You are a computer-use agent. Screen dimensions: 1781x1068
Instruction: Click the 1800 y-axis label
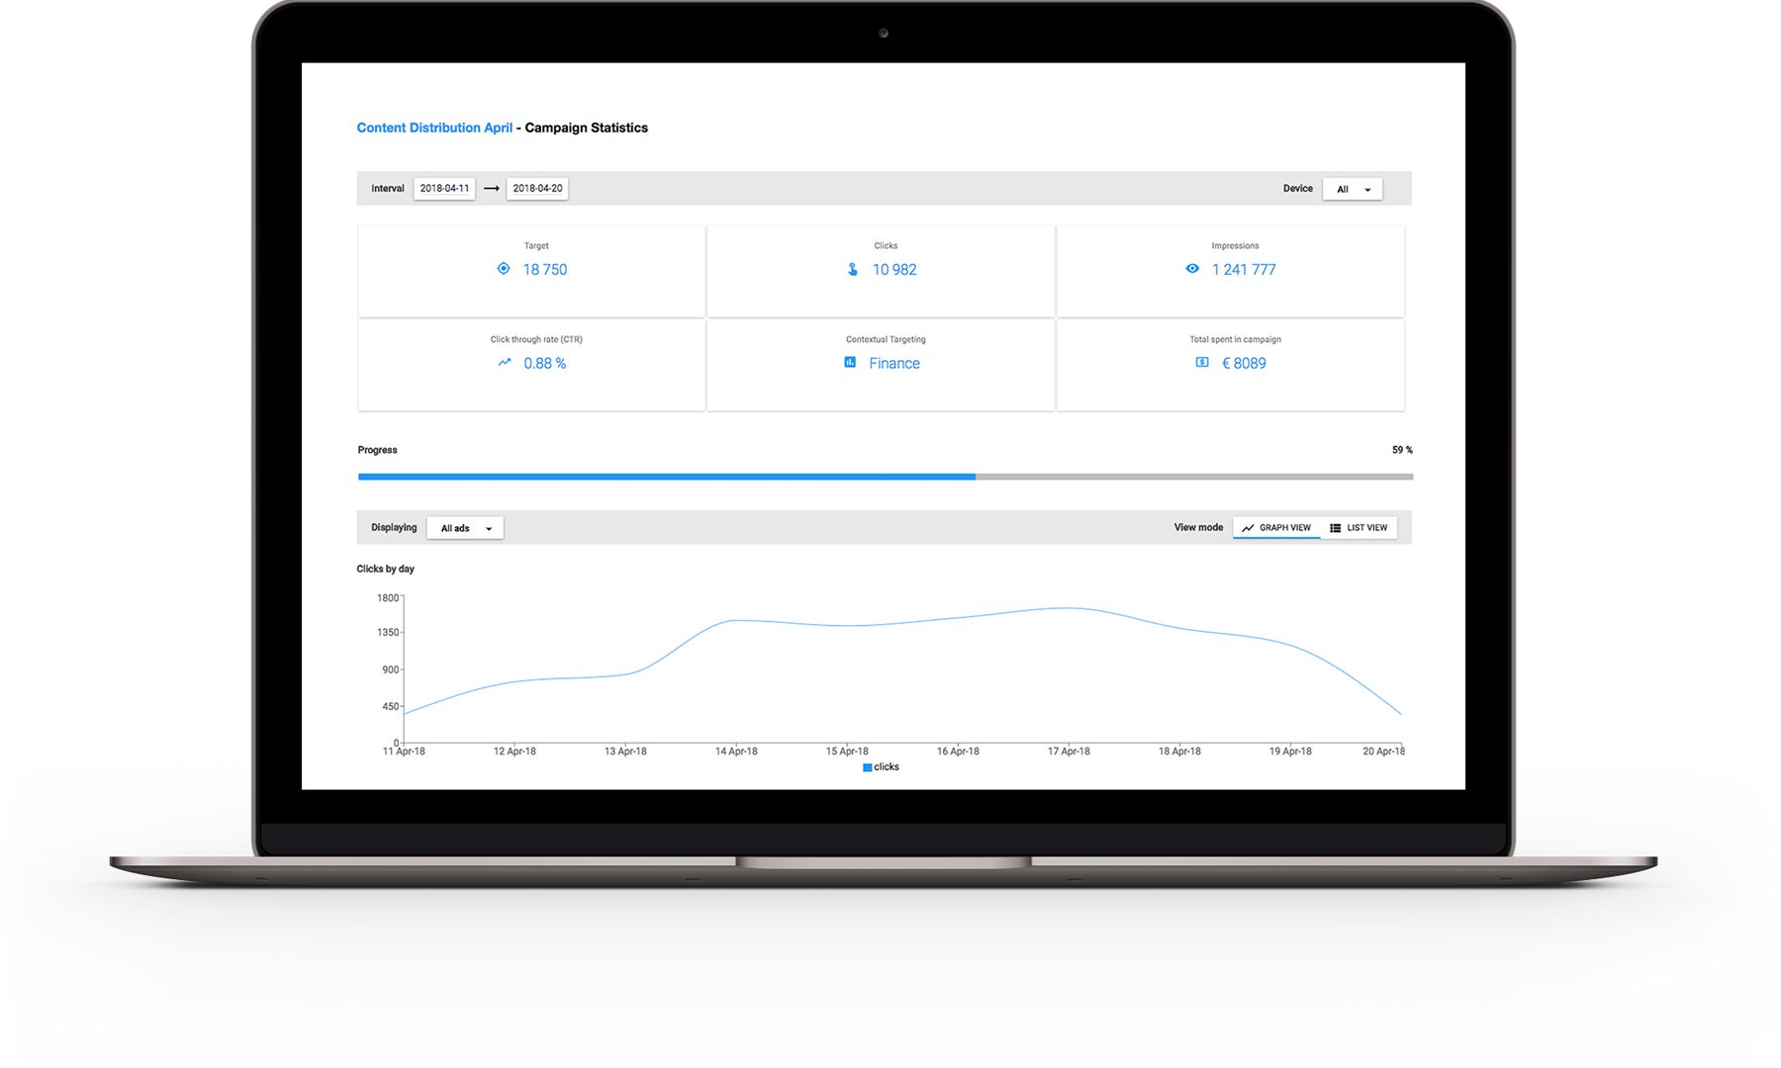pos(388,598)
